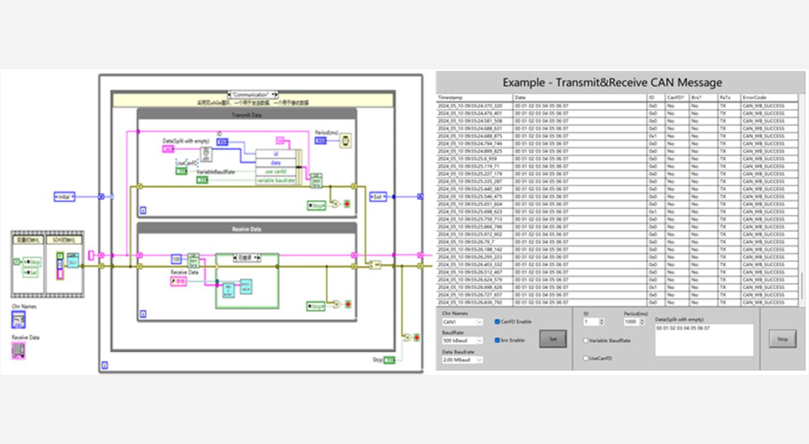This screenshot has width=809, height=444.
Task: Open the "Communication" case selector label
Action: (253, 94)
